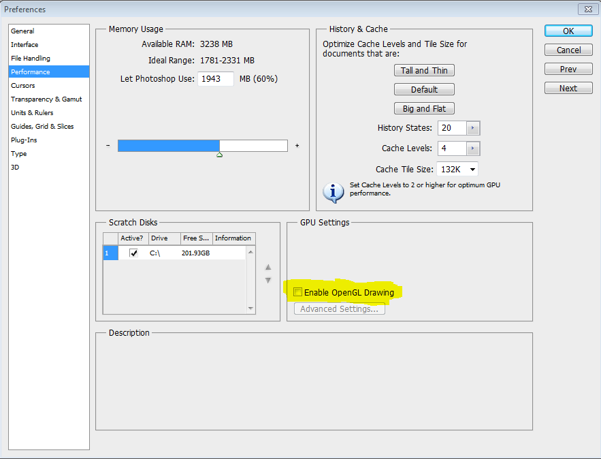Click the Active? column header

coord(133,238)
